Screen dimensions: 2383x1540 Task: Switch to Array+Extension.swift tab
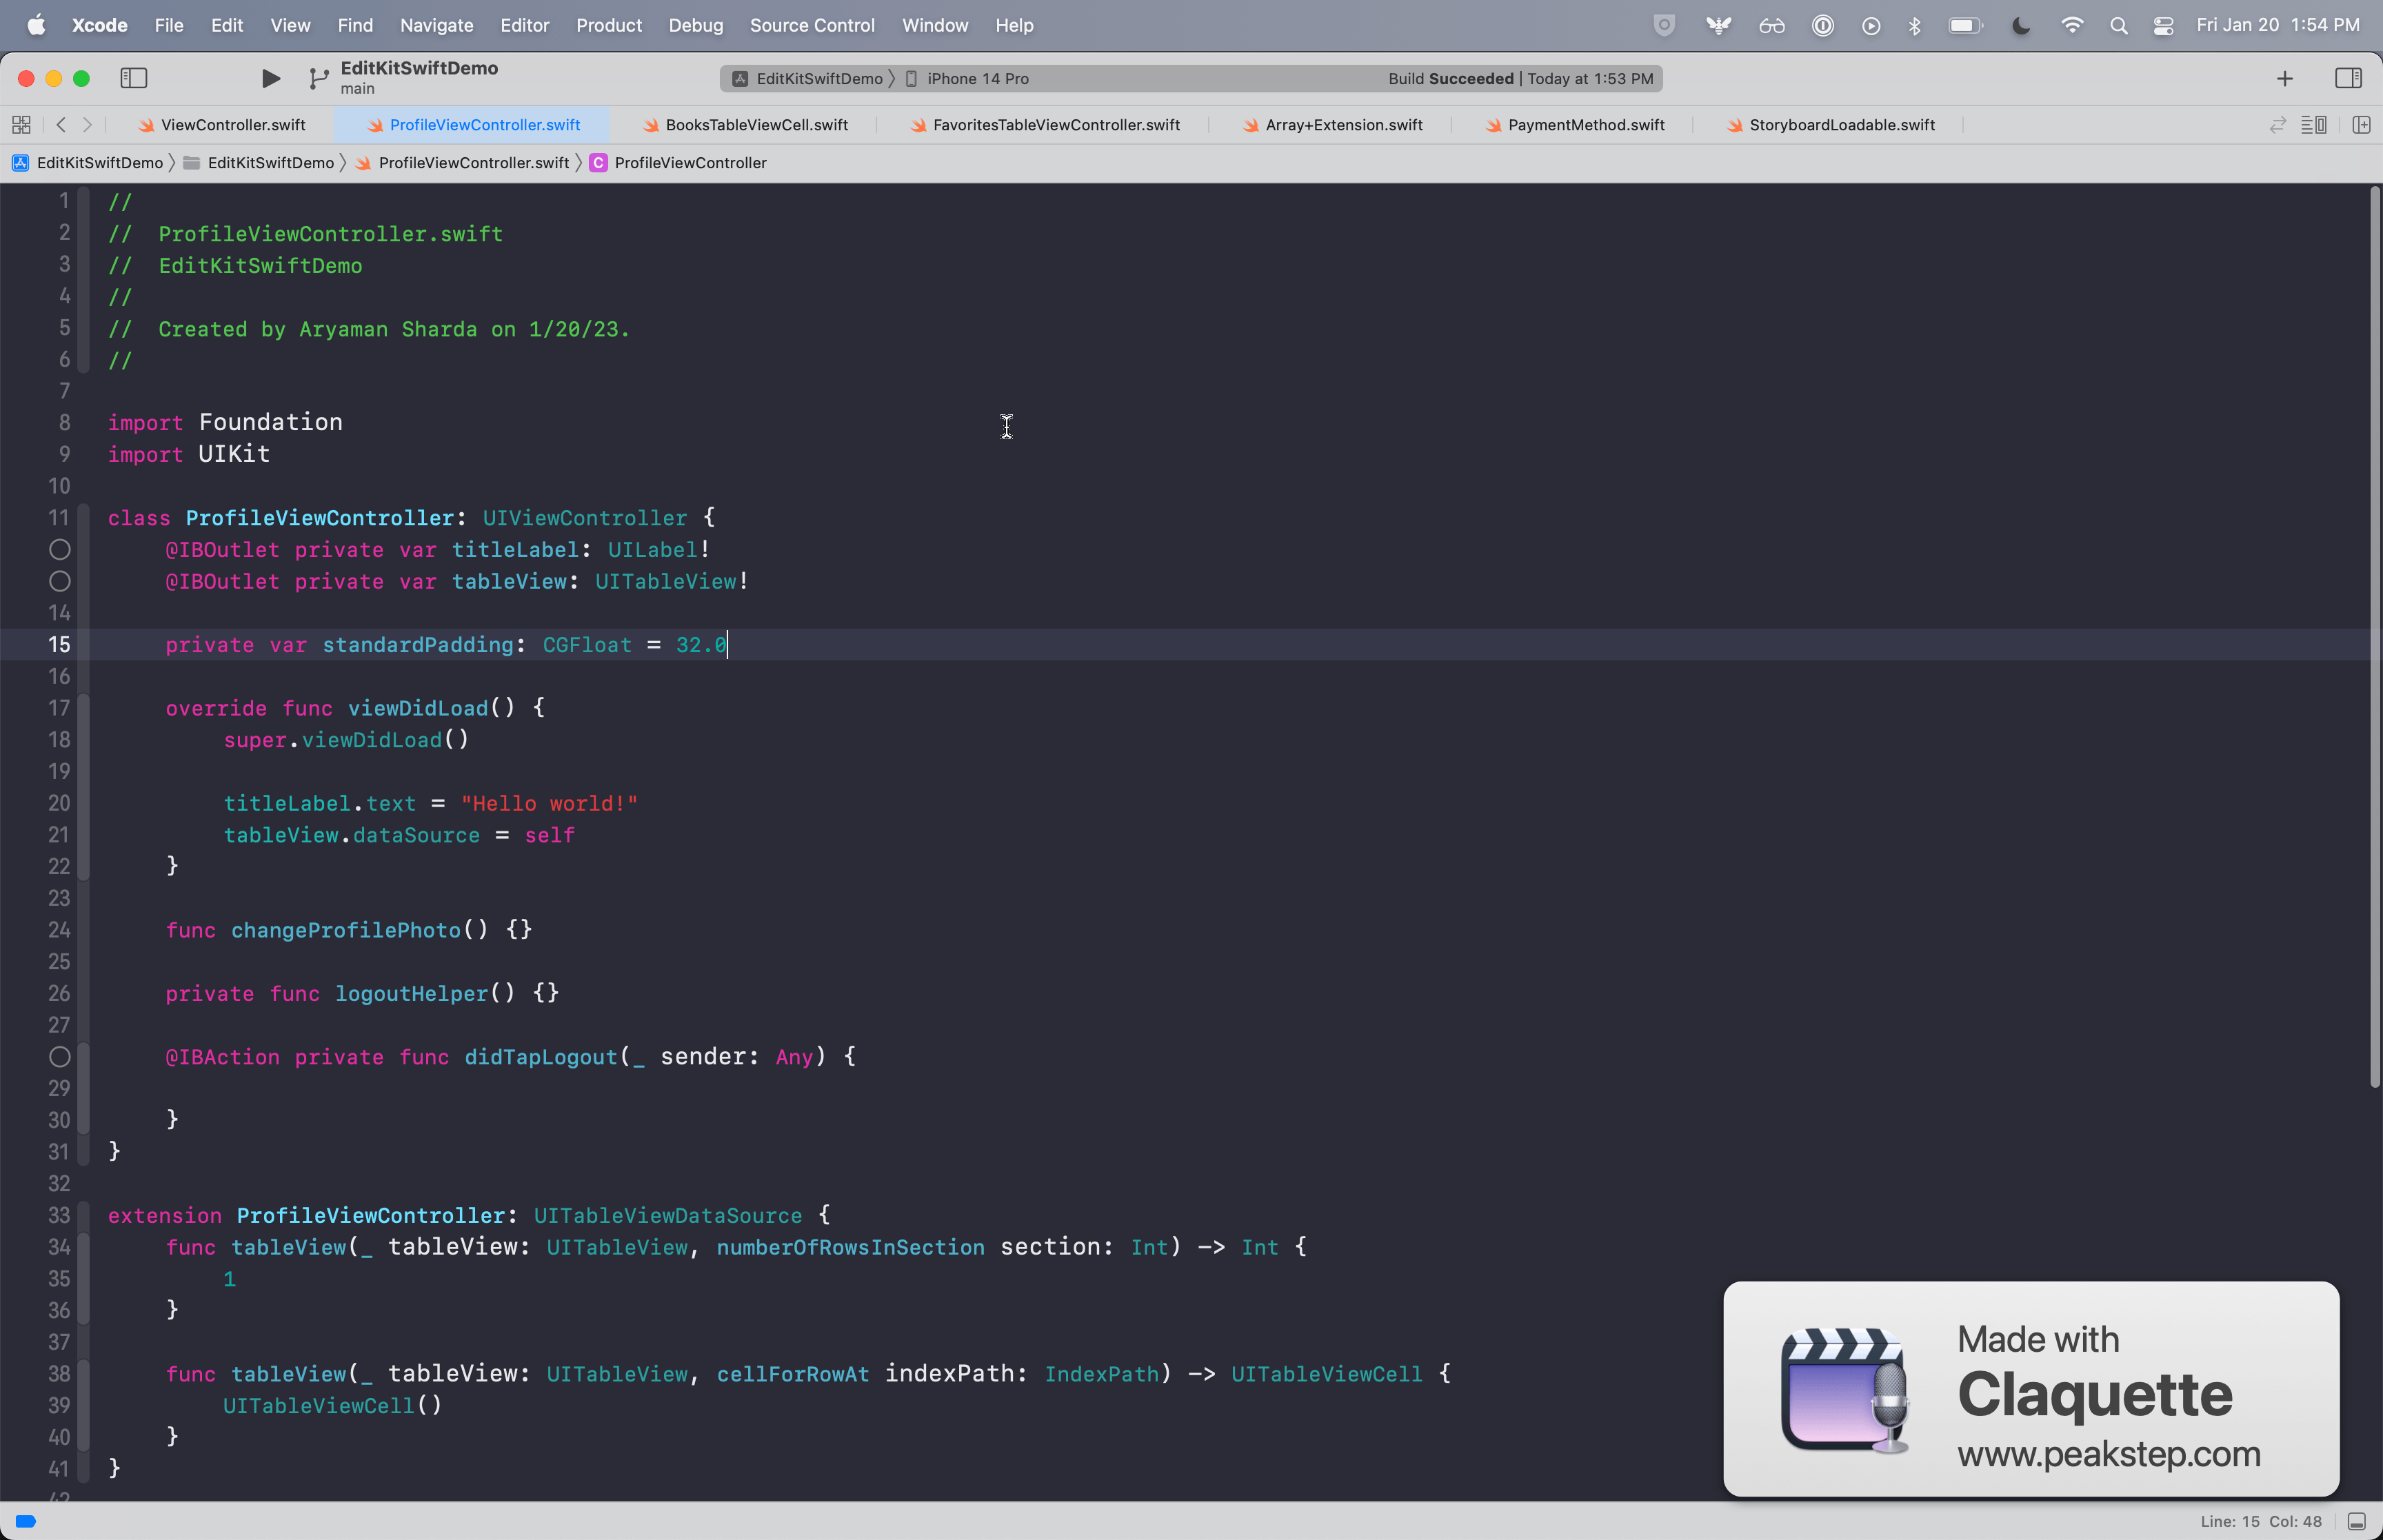coord(1332,125)
